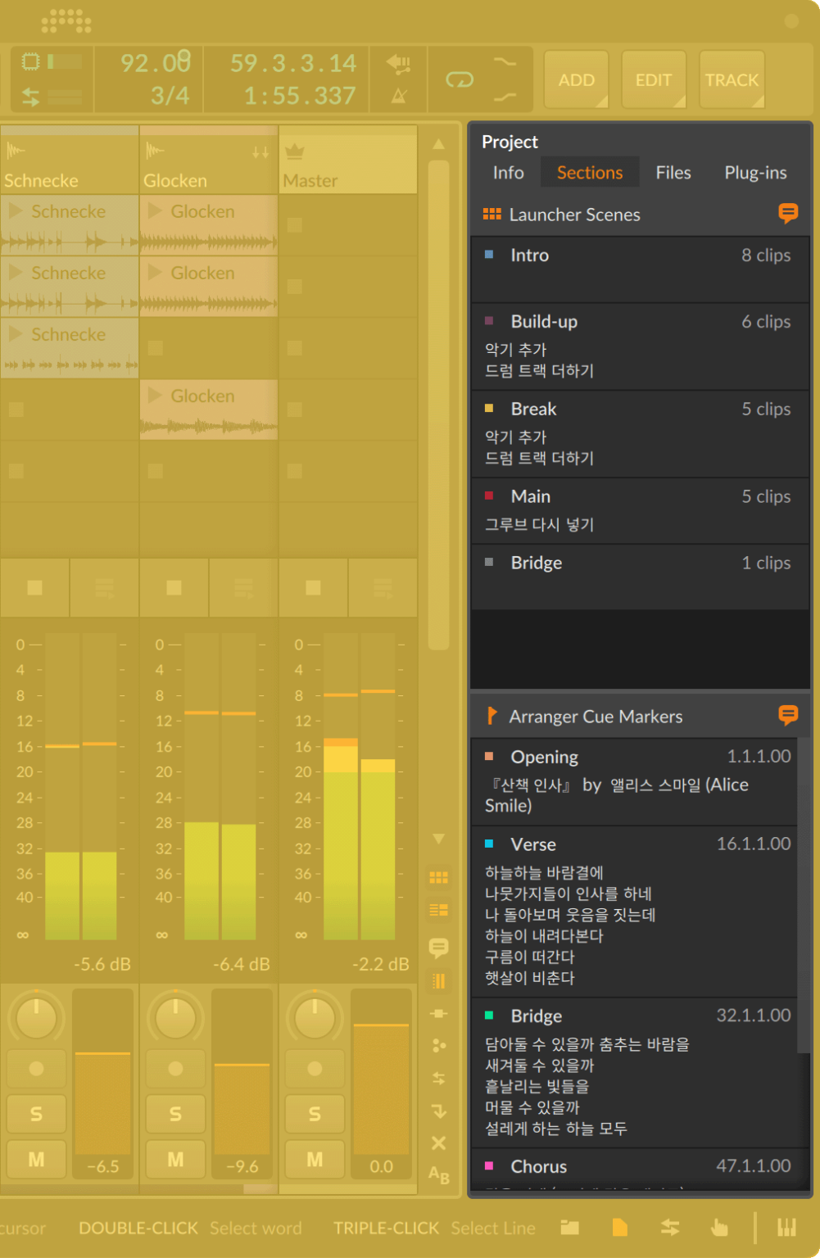Mute the Schnecke track
This screenshot has height=1258, width=820.
pos(36,1159)
